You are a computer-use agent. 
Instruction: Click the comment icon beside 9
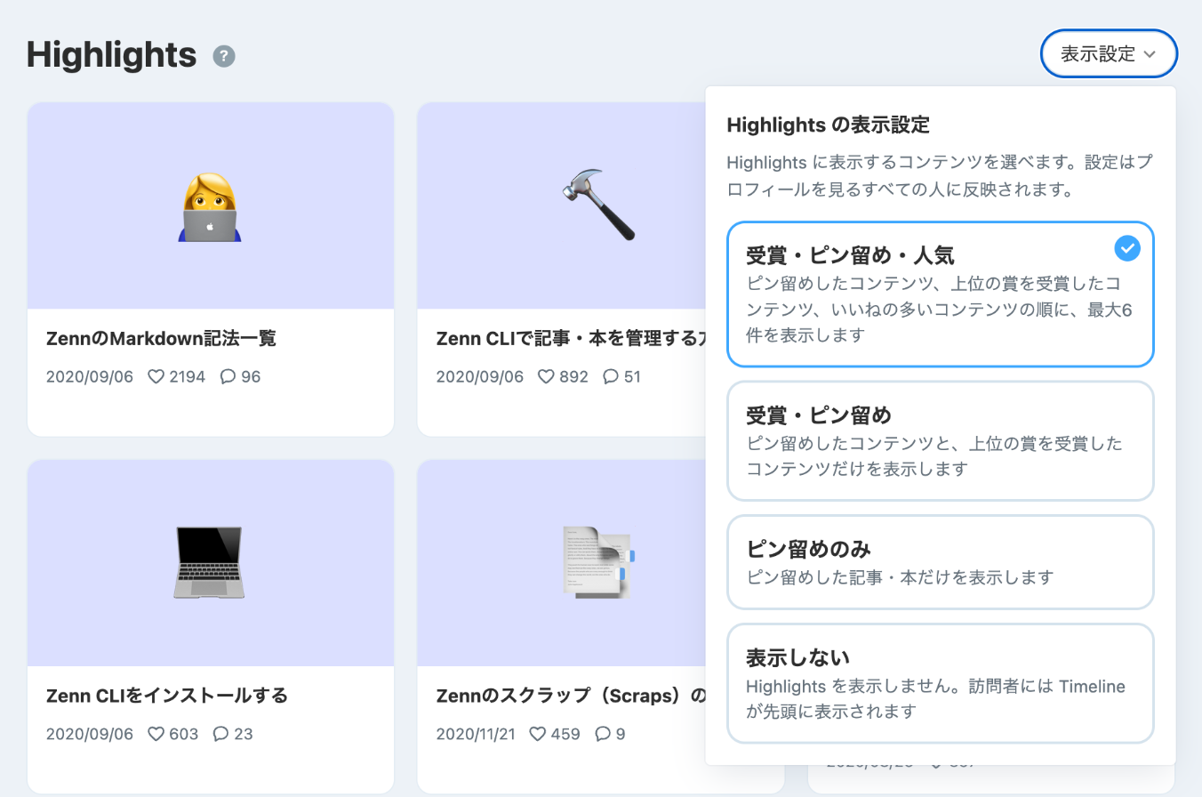(x=603, y=735)
